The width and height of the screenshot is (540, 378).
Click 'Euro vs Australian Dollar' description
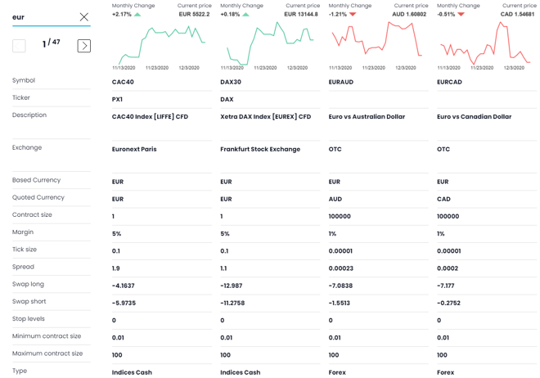[x=367, y=117]
